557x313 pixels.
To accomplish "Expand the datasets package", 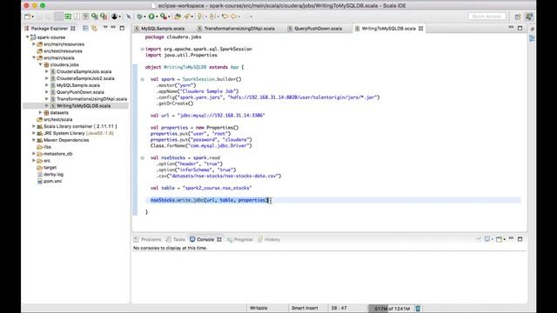I will [x=41, y=112].
